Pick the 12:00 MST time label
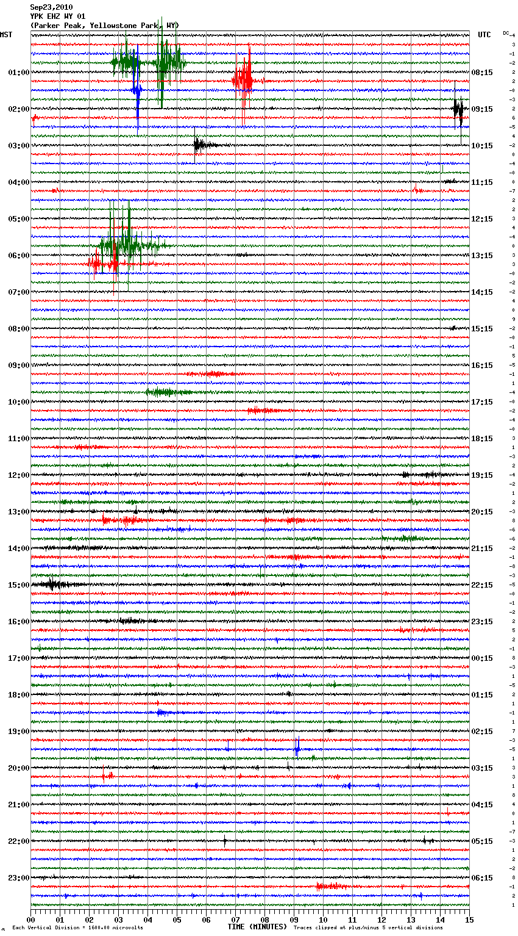518x936 pixels. [19, 475]
